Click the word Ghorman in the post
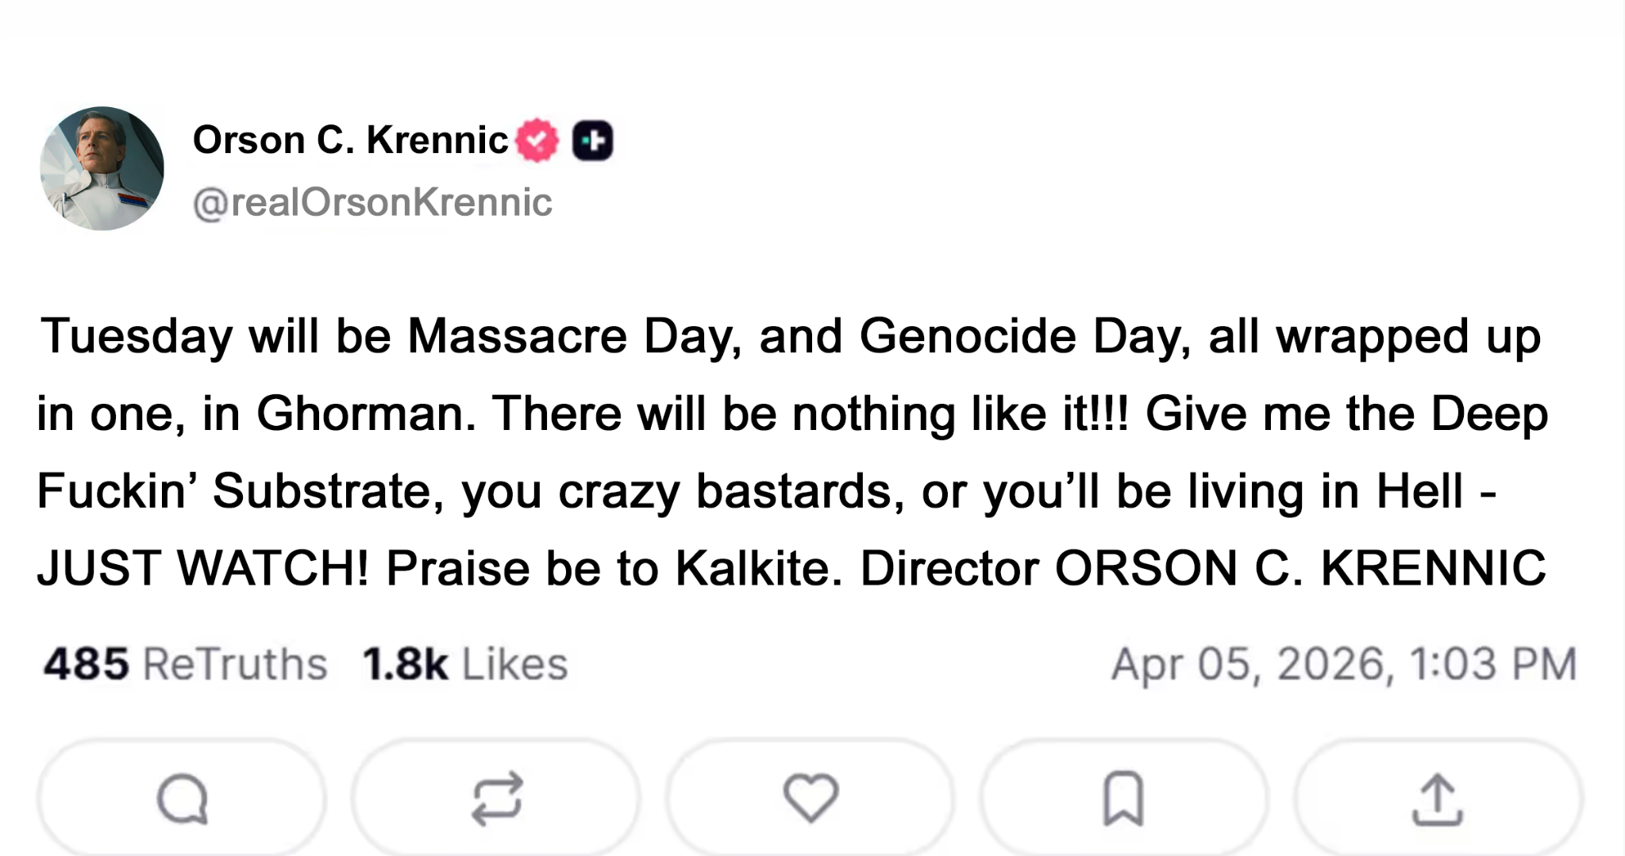This screenshot has width=1625, height=856. pyautogui.click(x=366, y=413)
